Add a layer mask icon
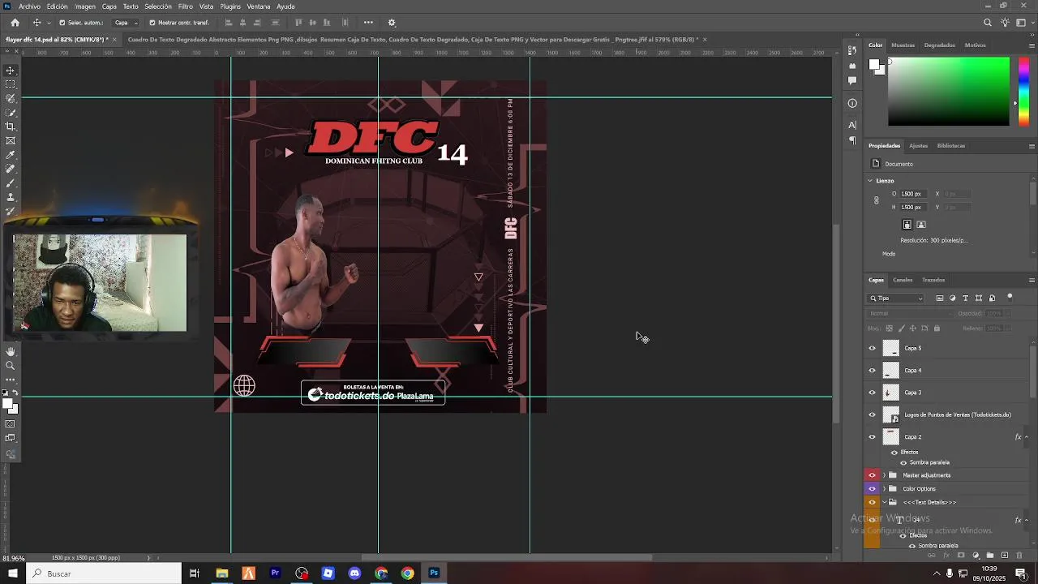The width and height of the screenshot is (1038, 584). (961, 556)
